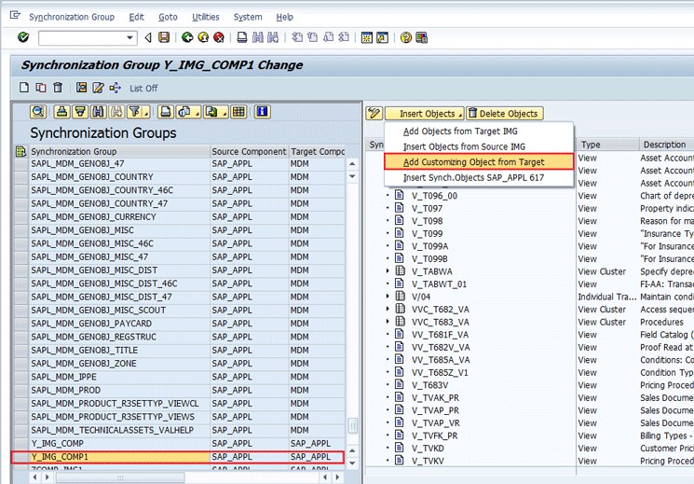Click the Save icon in the standard toolbar
The width and height of the screenshot is (694, 484).
(164, 37)
